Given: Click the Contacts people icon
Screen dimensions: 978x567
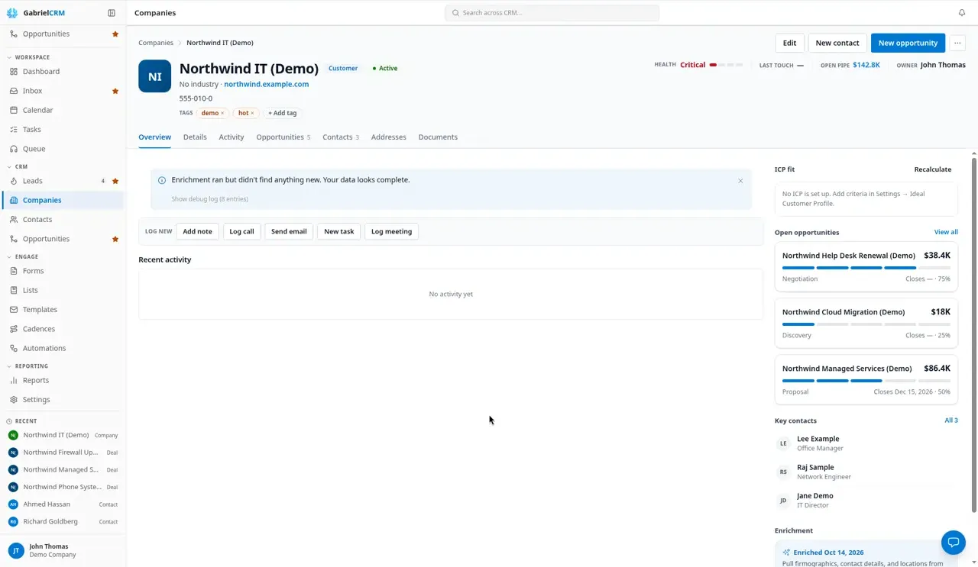Looking at the screenshot, I should pos(14,220).
